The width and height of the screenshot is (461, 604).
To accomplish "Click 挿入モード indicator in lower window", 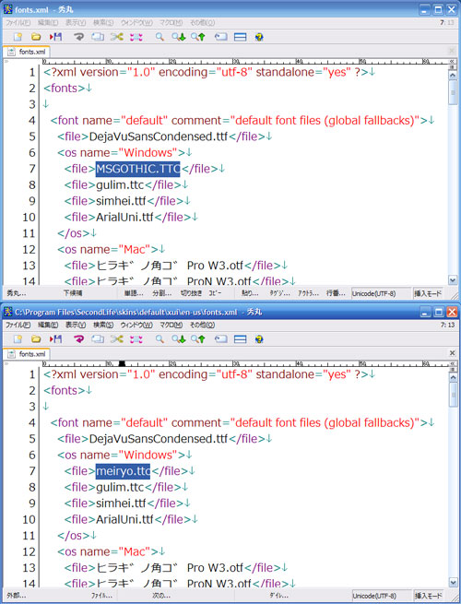I will coord(428,596).
